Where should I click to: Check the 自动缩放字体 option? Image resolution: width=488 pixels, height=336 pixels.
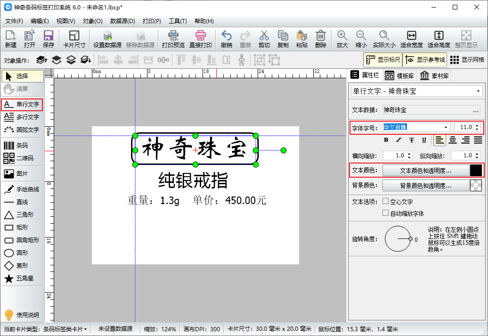pos(386,213)
